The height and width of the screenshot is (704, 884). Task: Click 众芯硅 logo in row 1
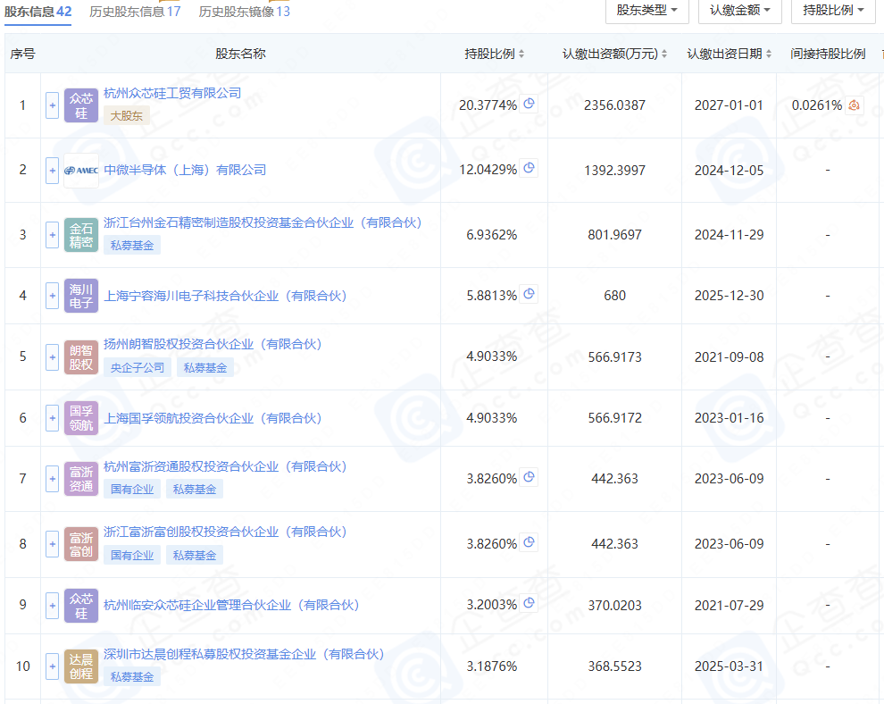(81, 105)
